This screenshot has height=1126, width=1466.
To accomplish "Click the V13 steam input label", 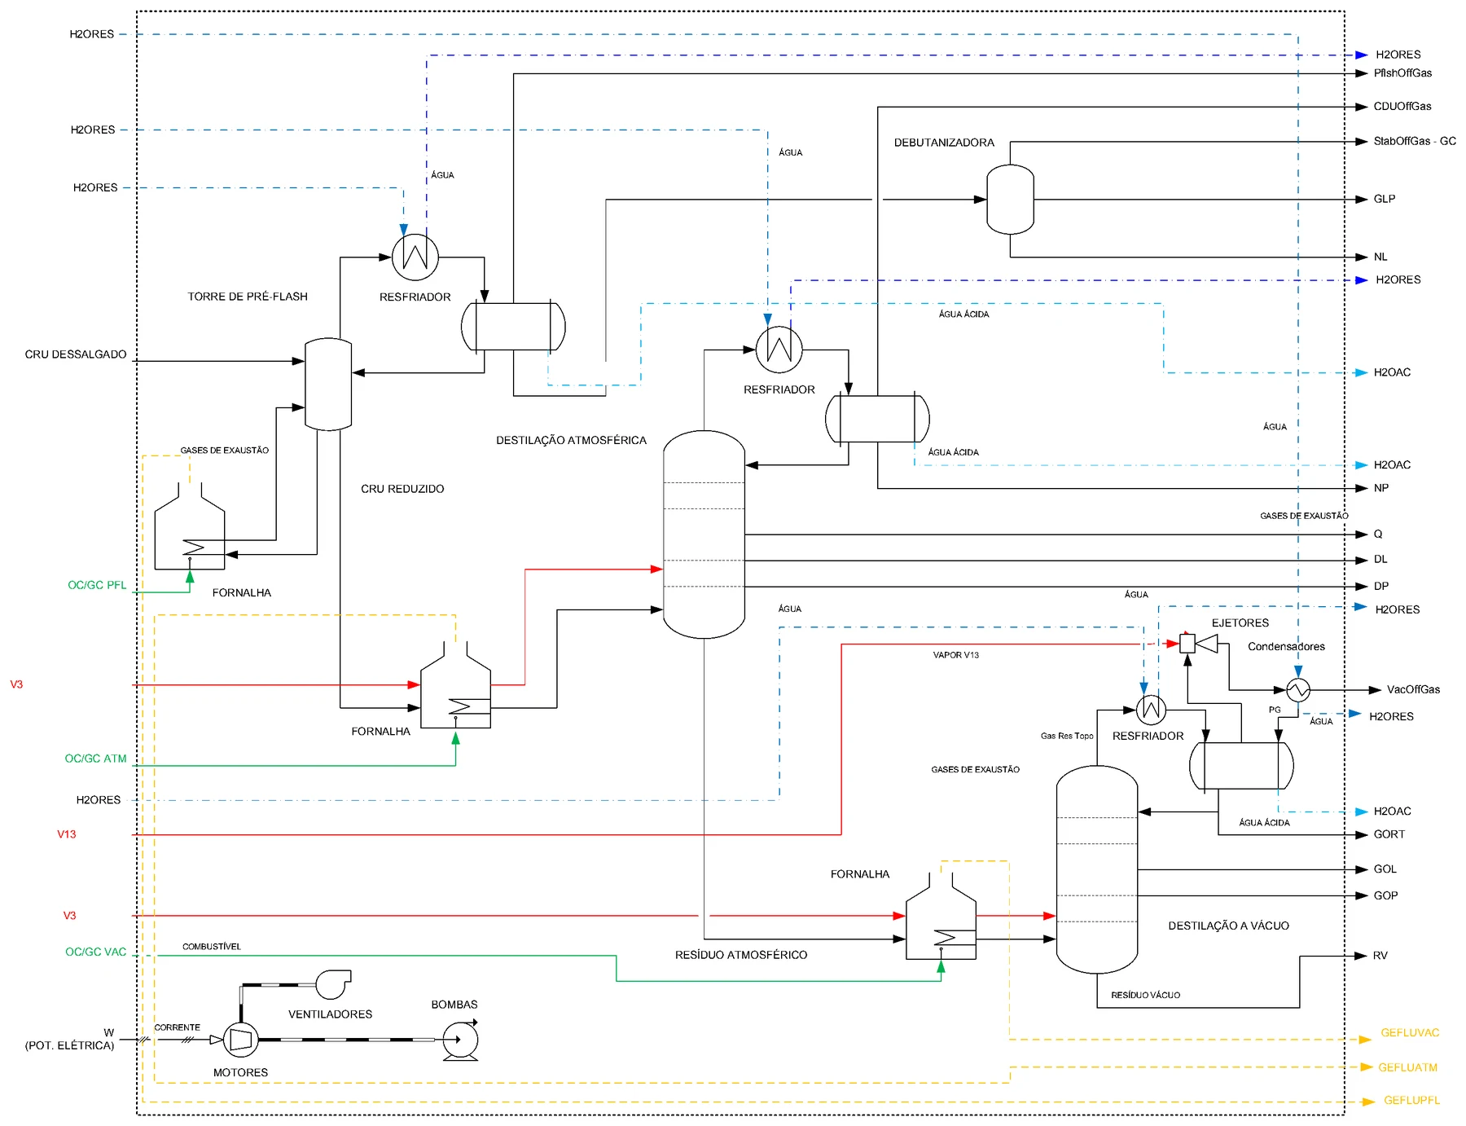I will (67, 834).
